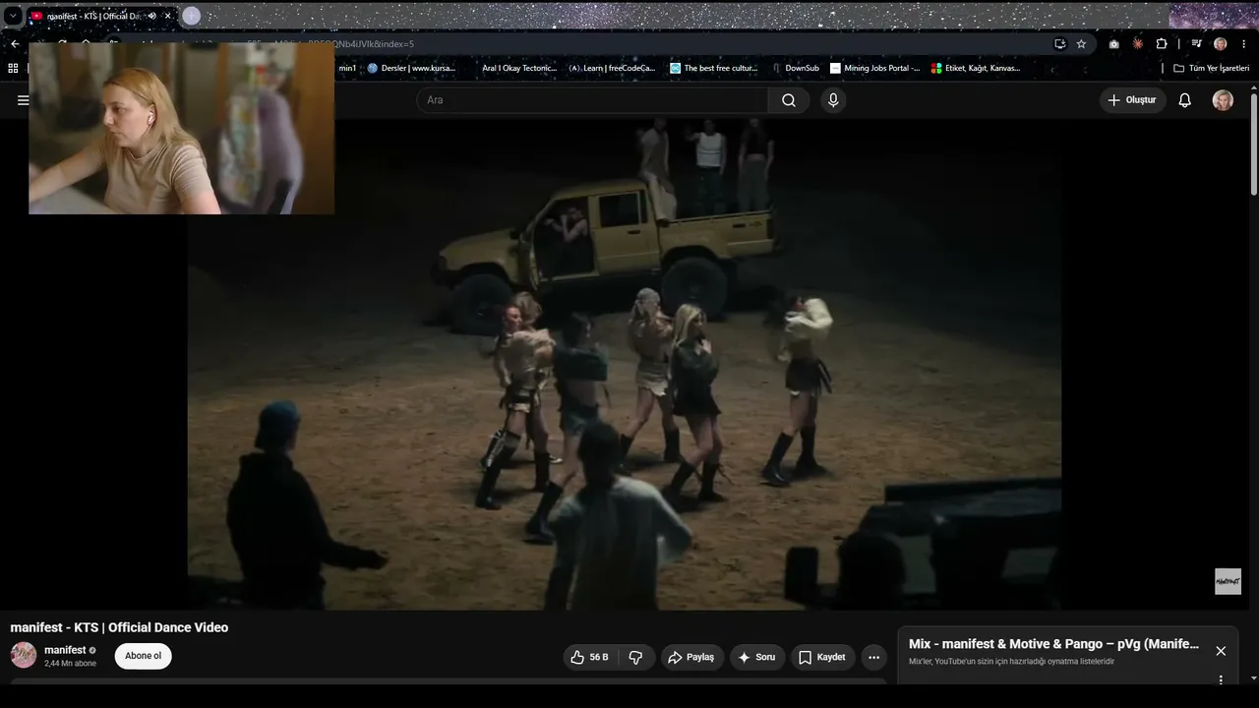Start voice search with the microphone
1259x708 pixels.
(833, 100)
